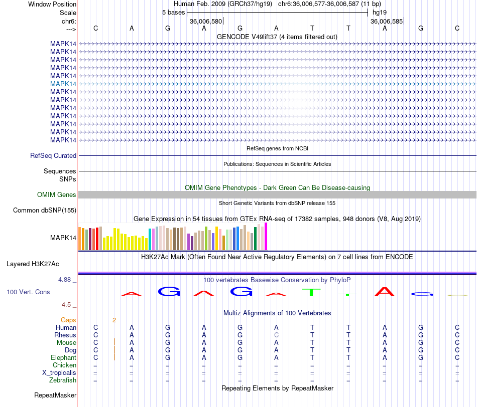Click the Layered H3K27Ac label
Viewport: 477px width, 407px height.
pos(33,264)
